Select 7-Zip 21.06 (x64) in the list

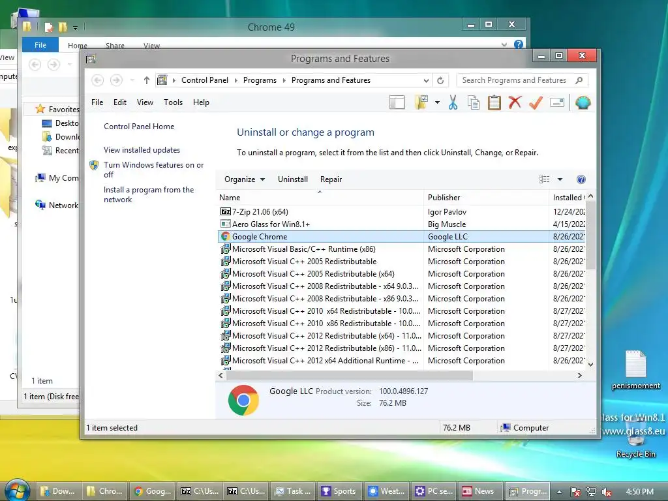coord(260,212)
